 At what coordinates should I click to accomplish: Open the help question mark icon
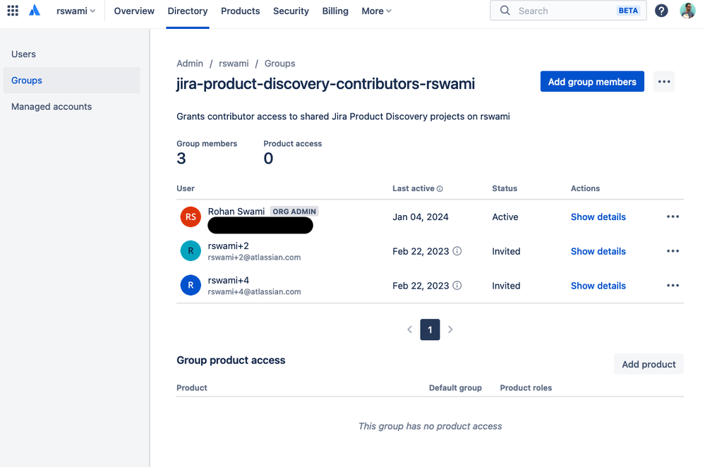661,11
